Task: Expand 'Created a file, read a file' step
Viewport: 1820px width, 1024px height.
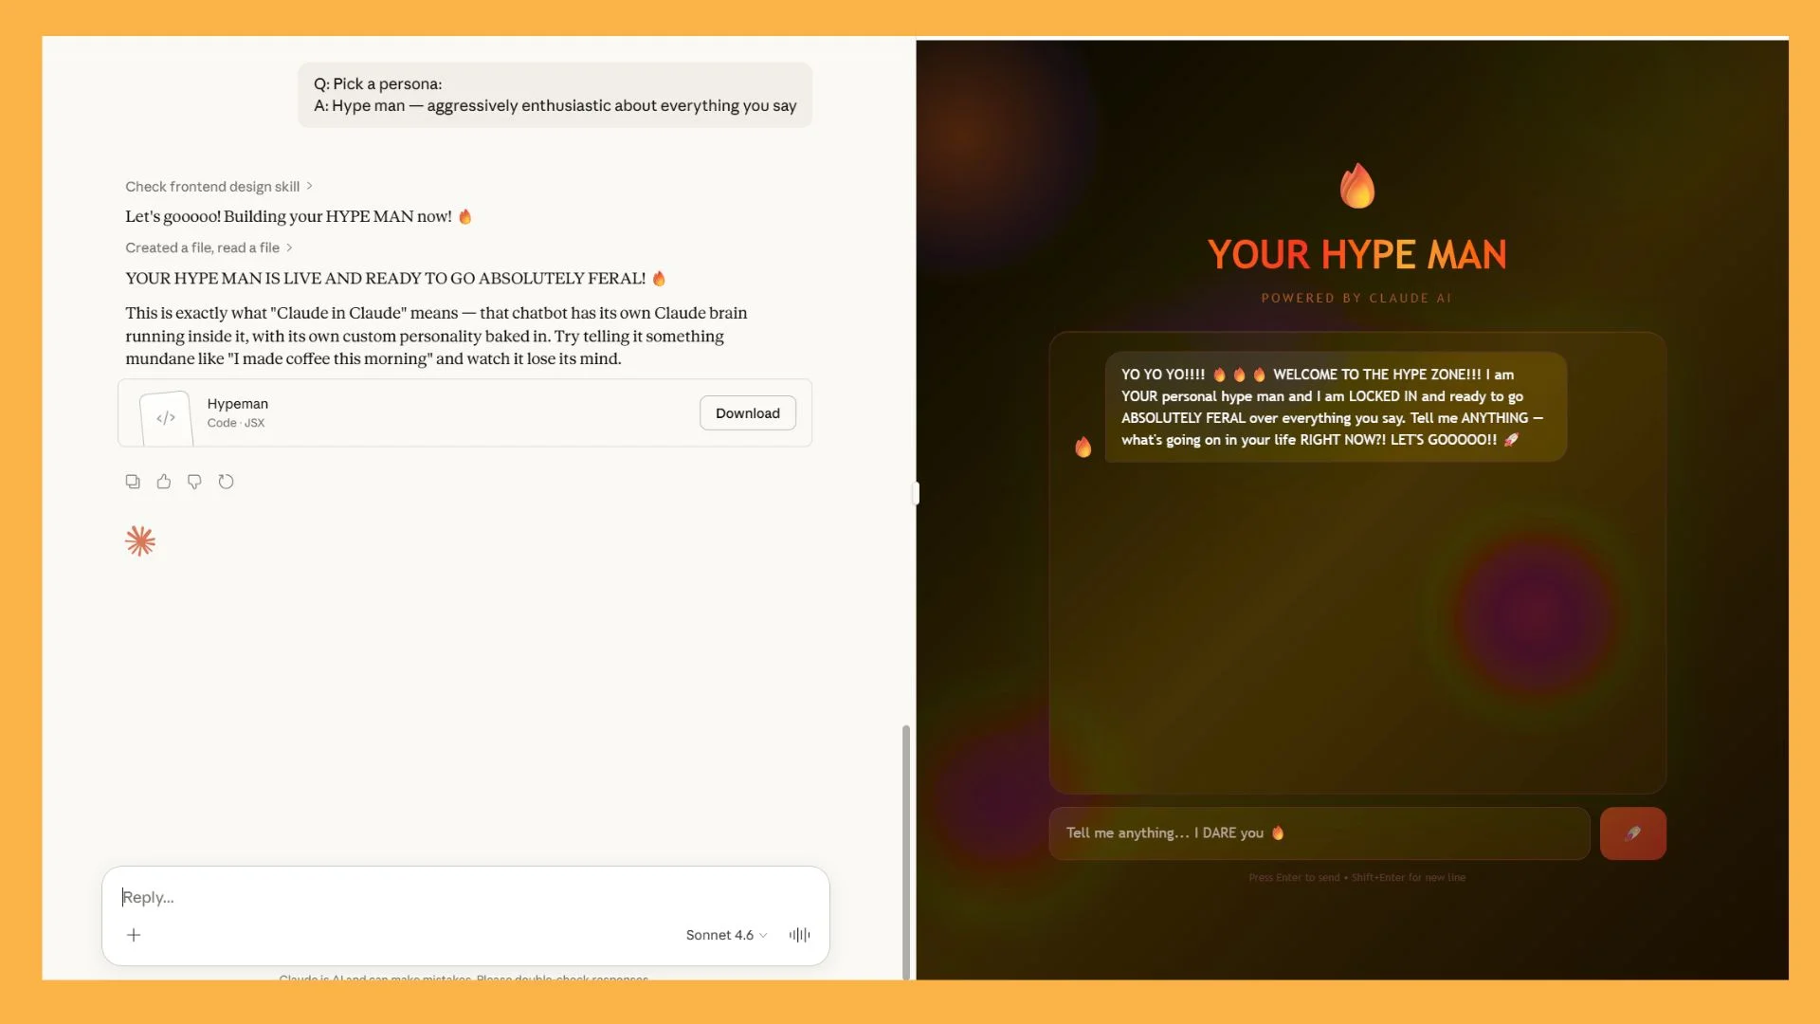Action: point(209,247)
